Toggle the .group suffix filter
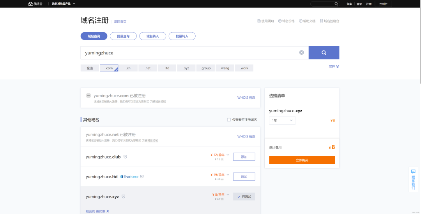Screen dimensions: 421x214 pyautogui.click(x=206, y=68)
